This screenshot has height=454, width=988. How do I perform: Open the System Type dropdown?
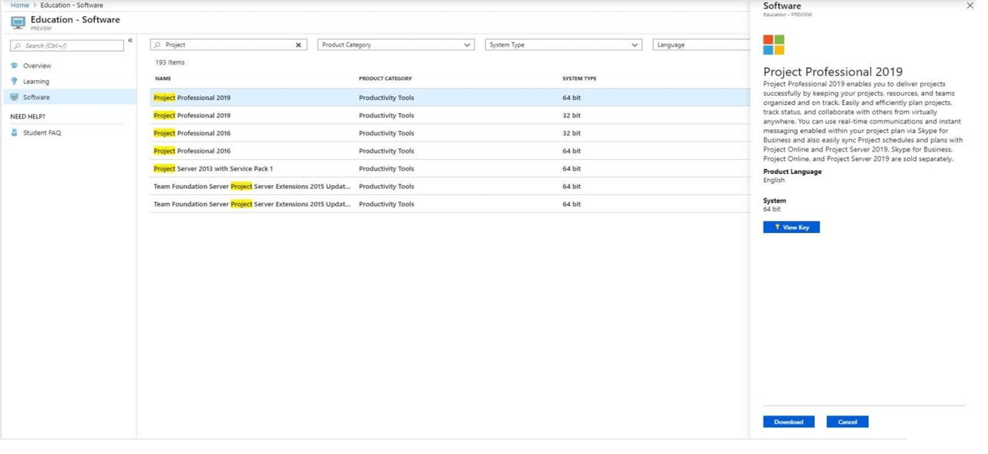tap(563, 45)
